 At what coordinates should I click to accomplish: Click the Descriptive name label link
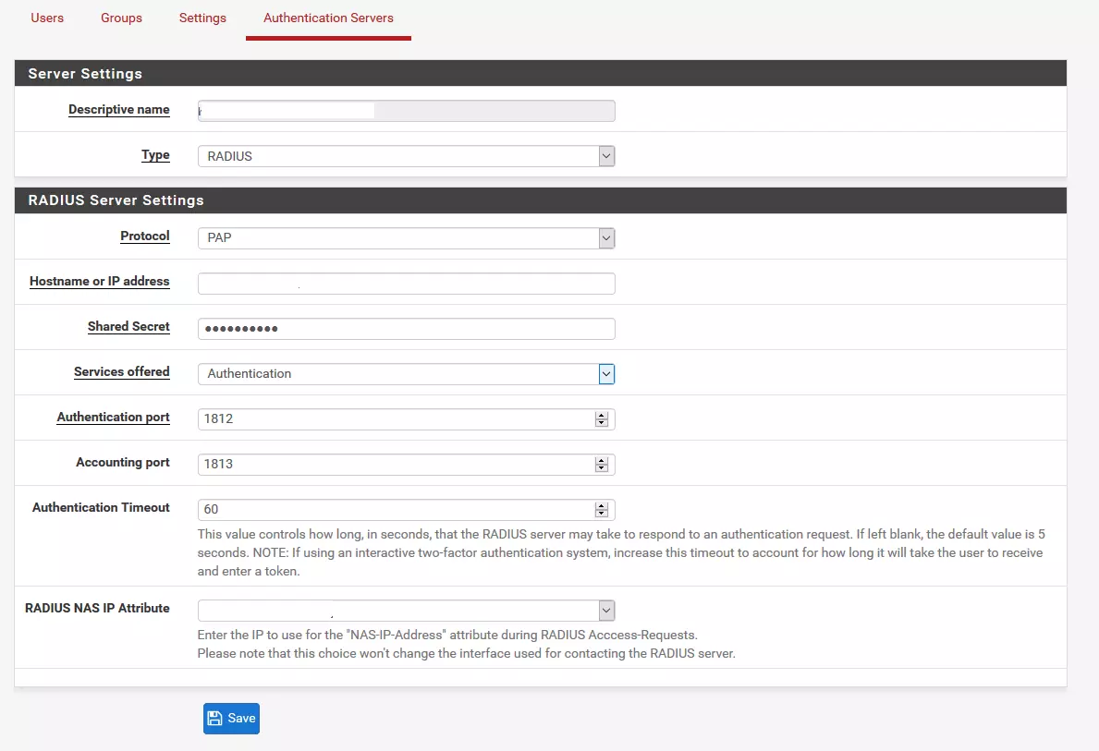[118, 110]
